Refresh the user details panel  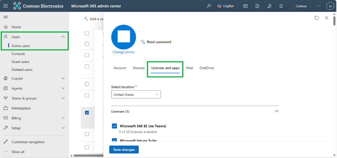317,18
